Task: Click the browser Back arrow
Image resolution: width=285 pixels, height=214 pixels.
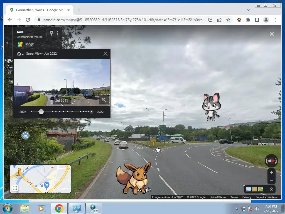Action: [x=10, y=20]
